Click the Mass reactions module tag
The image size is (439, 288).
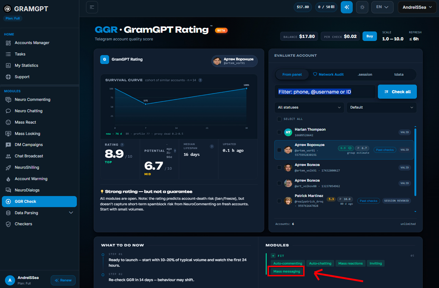351,263
